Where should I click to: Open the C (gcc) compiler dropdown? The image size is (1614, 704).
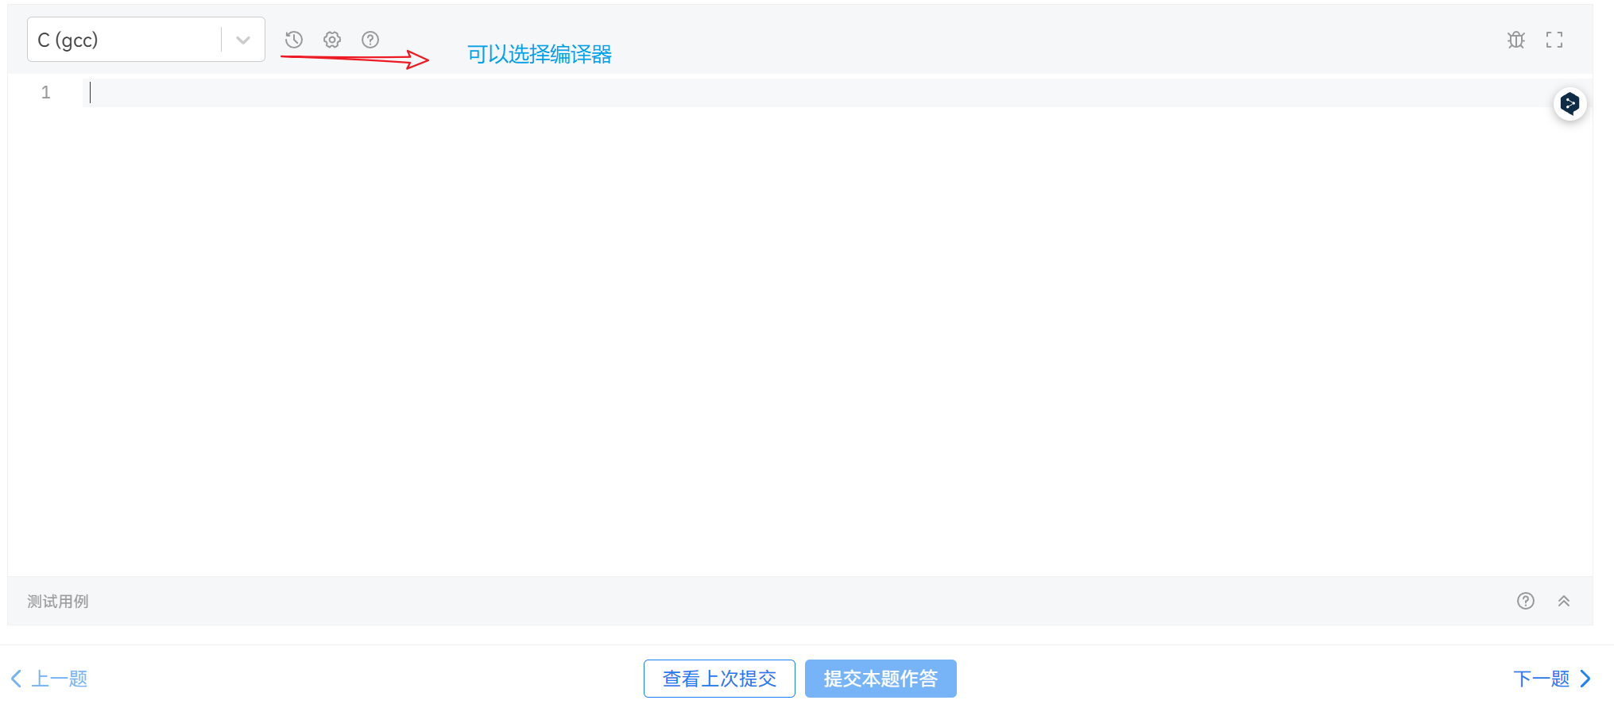(x=146, y=40)
